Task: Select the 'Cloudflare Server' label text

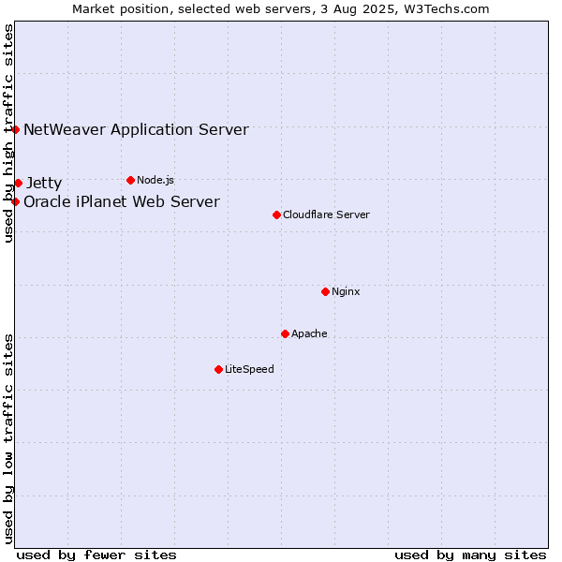Action: pyautogui.click(x=326, y=214)
